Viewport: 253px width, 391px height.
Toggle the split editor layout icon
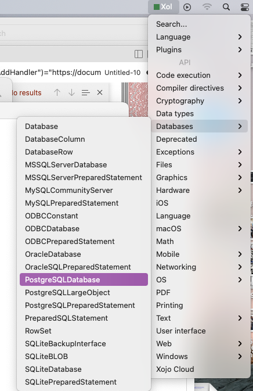pos(139,54)
